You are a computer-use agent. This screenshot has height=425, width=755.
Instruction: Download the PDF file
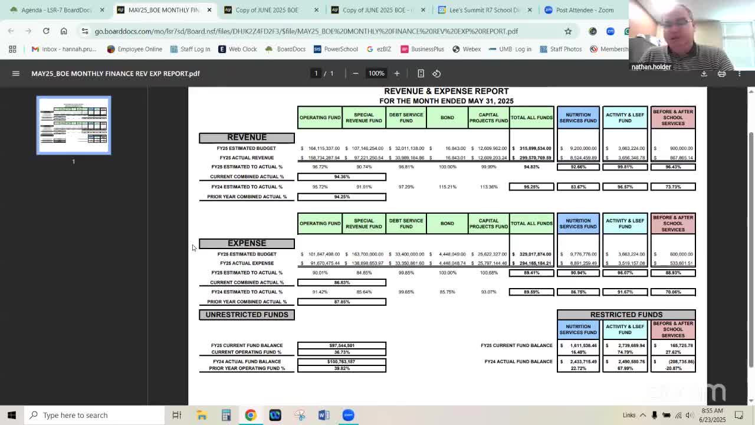(x=704, y=73)
